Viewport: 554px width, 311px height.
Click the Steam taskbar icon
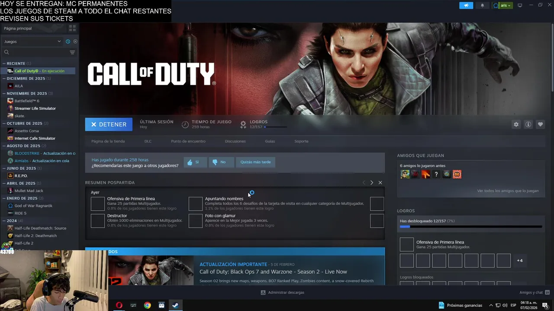(175, 305)
